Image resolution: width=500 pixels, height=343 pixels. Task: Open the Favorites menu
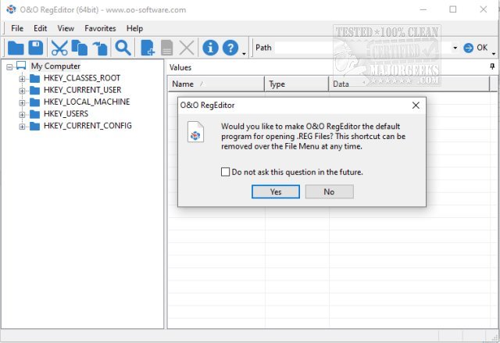pyautogui.click(x=100, y=28)
